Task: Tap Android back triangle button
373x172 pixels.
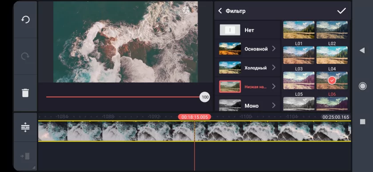Action: click(x=362, y=51)
